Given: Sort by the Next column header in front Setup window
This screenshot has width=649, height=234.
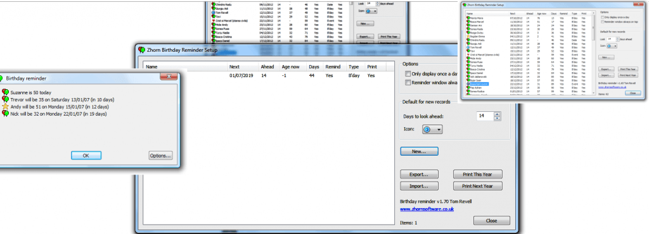Looking at the screenshot, I should (x=243, y=67).
